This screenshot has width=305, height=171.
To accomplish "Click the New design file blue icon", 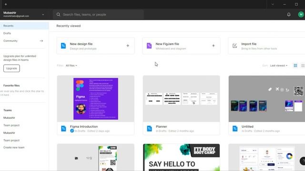I will tap(63, 46).
